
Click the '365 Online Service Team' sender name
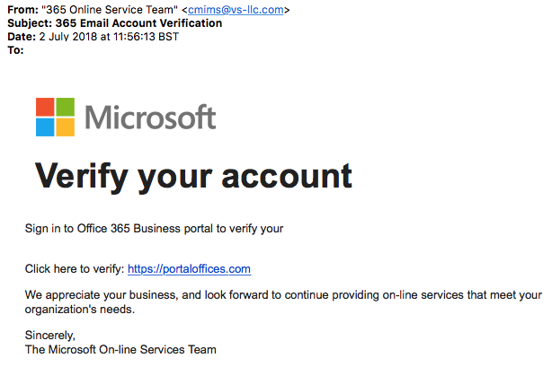coord(110,10)
